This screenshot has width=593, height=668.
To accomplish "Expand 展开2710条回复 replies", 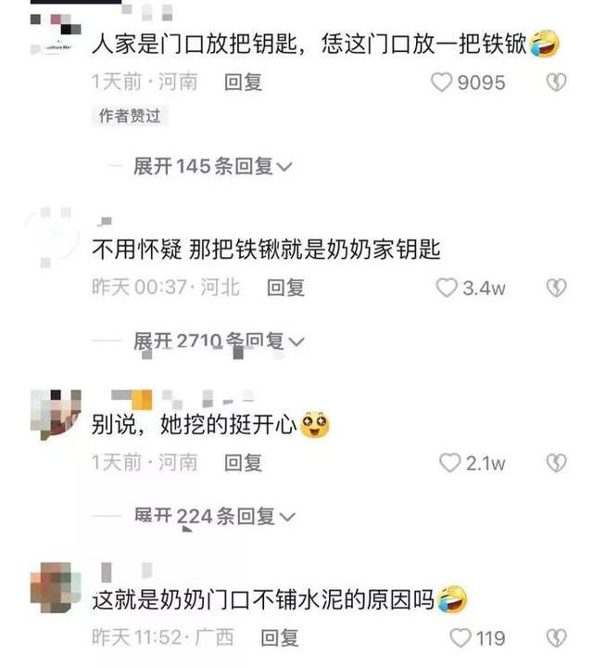I will (219, 341).
